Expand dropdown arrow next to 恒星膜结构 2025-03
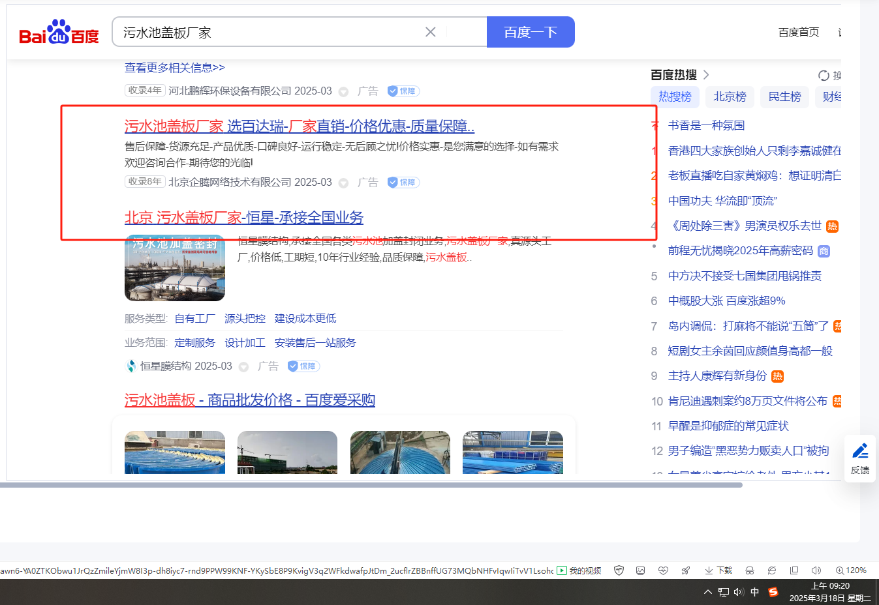This screenshot has width=879, height=605. coord(243,367)
